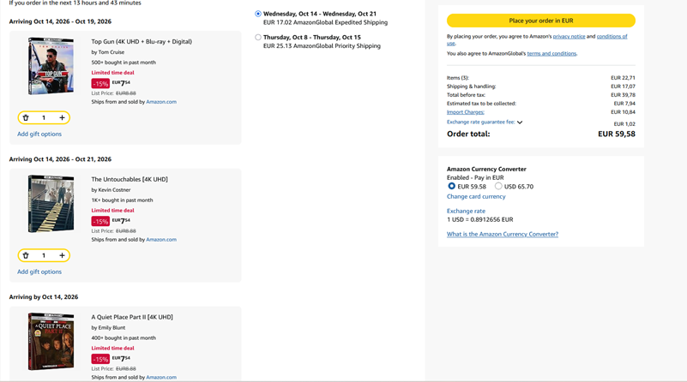Remove The Untouchables using trash icon
This screenshot has width=687, height=382.
click(x=26, y=255)
